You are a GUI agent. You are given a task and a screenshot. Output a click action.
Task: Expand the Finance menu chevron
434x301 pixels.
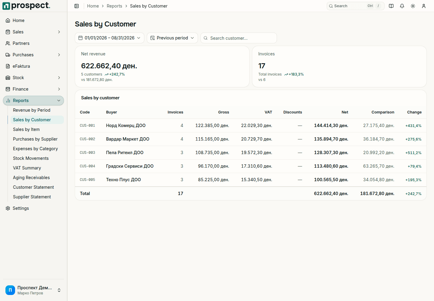coord(59,89)
